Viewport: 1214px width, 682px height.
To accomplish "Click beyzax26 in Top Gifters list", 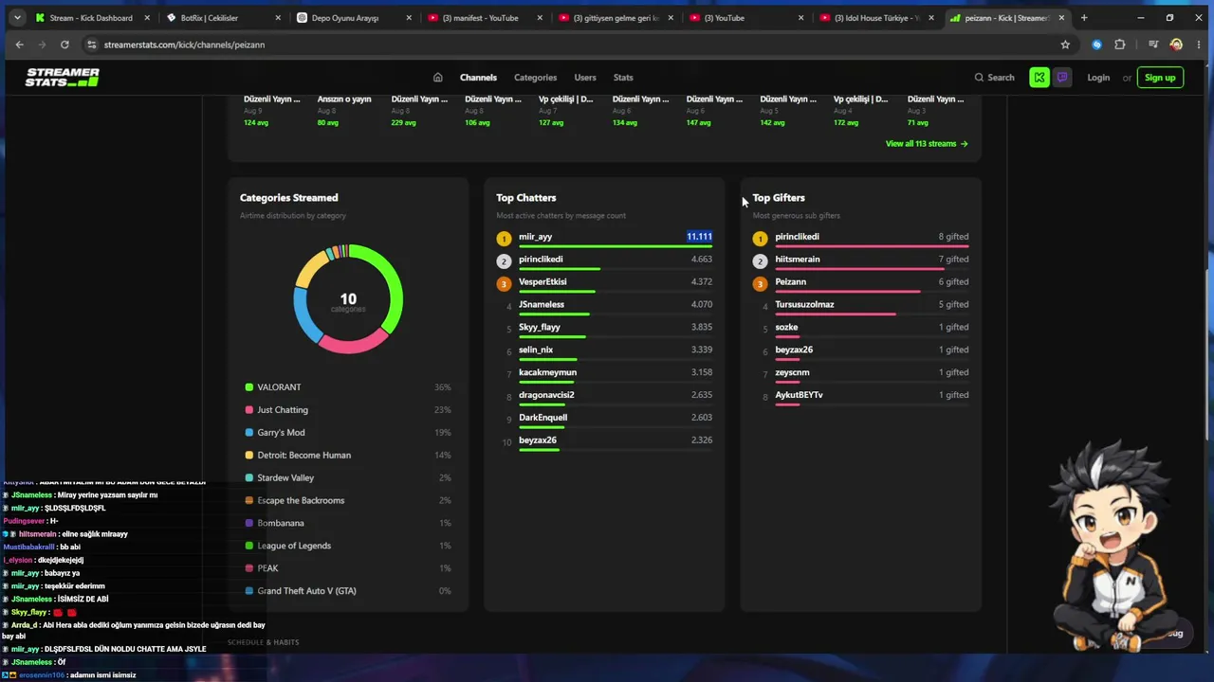I will click(x=794, y=350).
